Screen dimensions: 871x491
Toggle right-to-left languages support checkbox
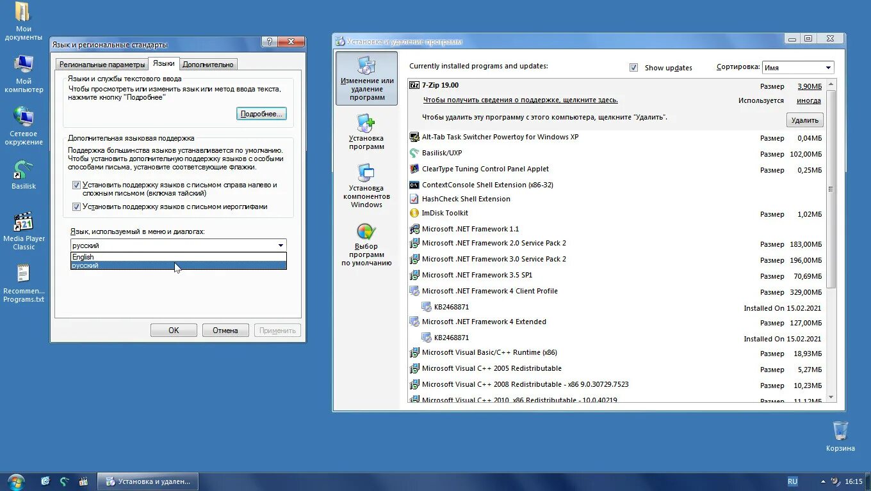pyautogui.click(x=76, y=185)
